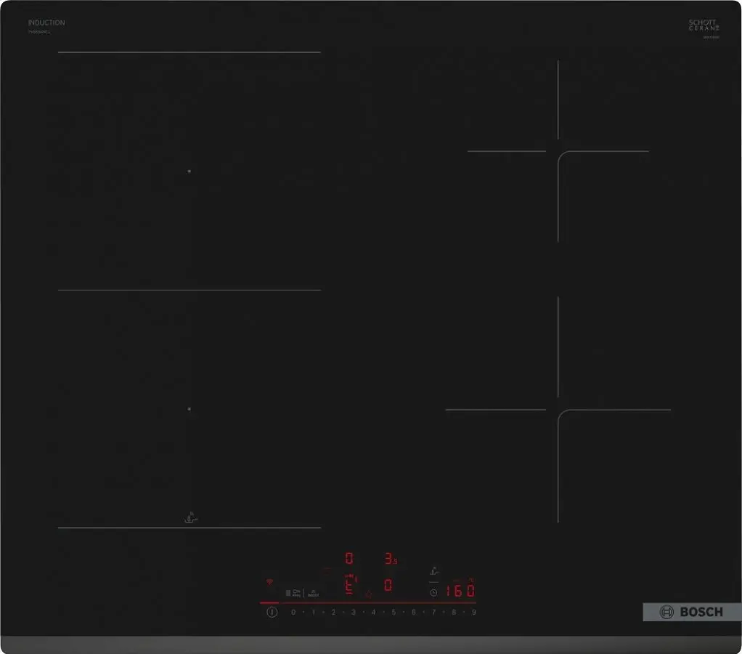
Task: Tap the red Wi-Fi Home Connect icon
Action: pyautogui.click(x=270, y=582)
